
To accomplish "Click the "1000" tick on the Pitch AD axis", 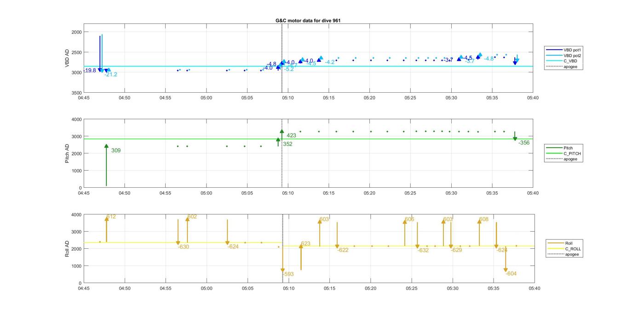I will tap(77, 171).
